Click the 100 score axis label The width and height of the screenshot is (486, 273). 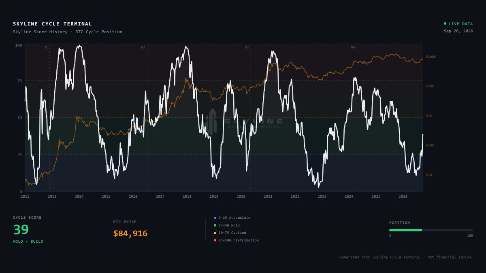[x=19, y=45]
